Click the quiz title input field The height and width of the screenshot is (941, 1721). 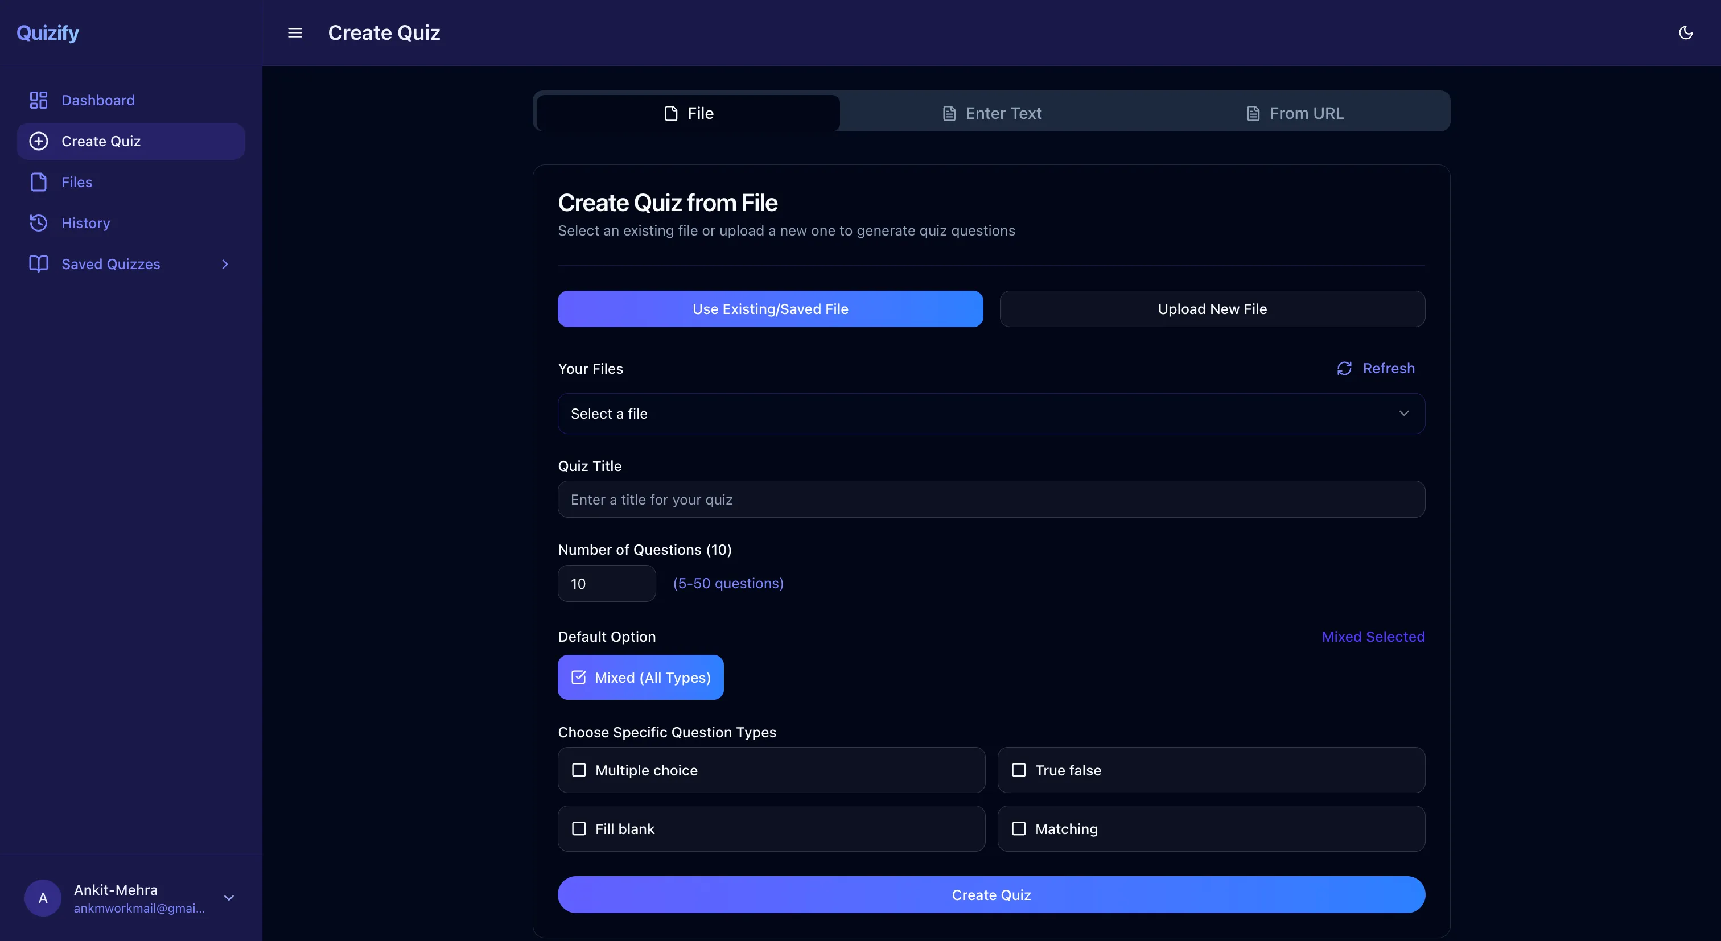[x=991, y=499]
